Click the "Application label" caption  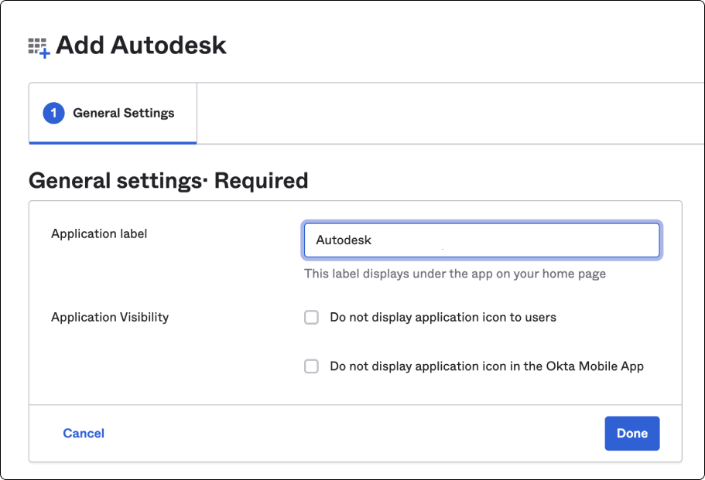pyautogui.click(x=99, y=233)
